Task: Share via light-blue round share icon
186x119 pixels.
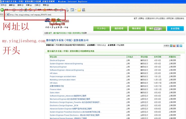Action: (x=181, y=46)
